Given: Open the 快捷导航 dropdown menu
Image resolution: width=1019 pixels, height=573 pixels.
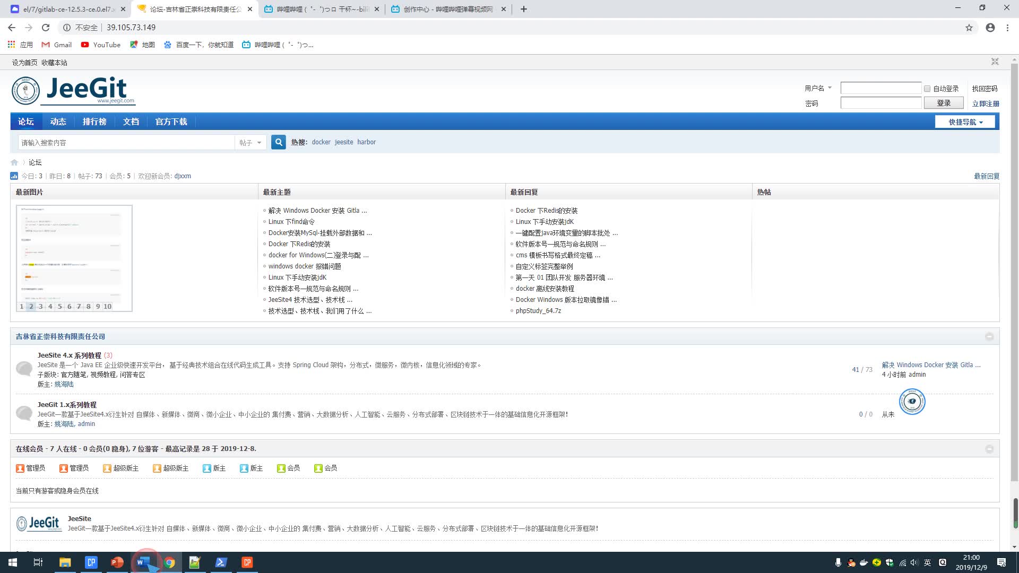Looking at the screenshot, I should (x=965, y=121).
